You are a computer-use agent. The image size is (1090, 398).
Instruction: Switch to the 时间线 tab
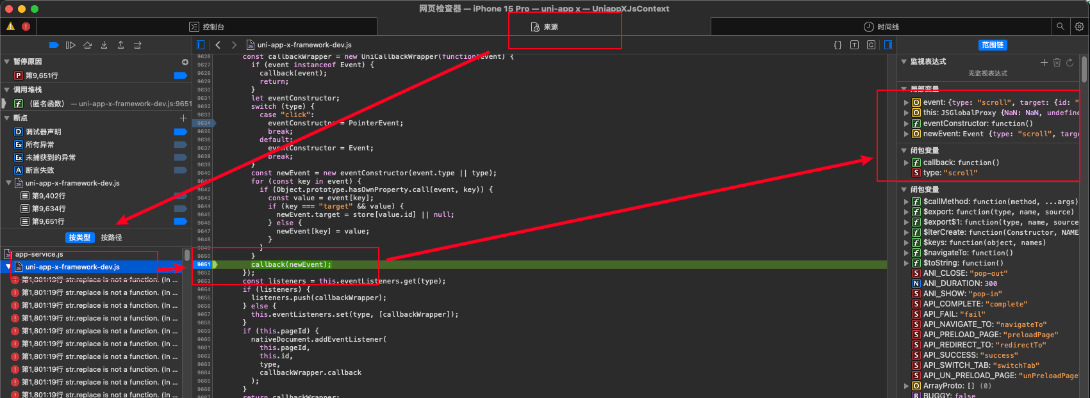(x=881, y=27)
